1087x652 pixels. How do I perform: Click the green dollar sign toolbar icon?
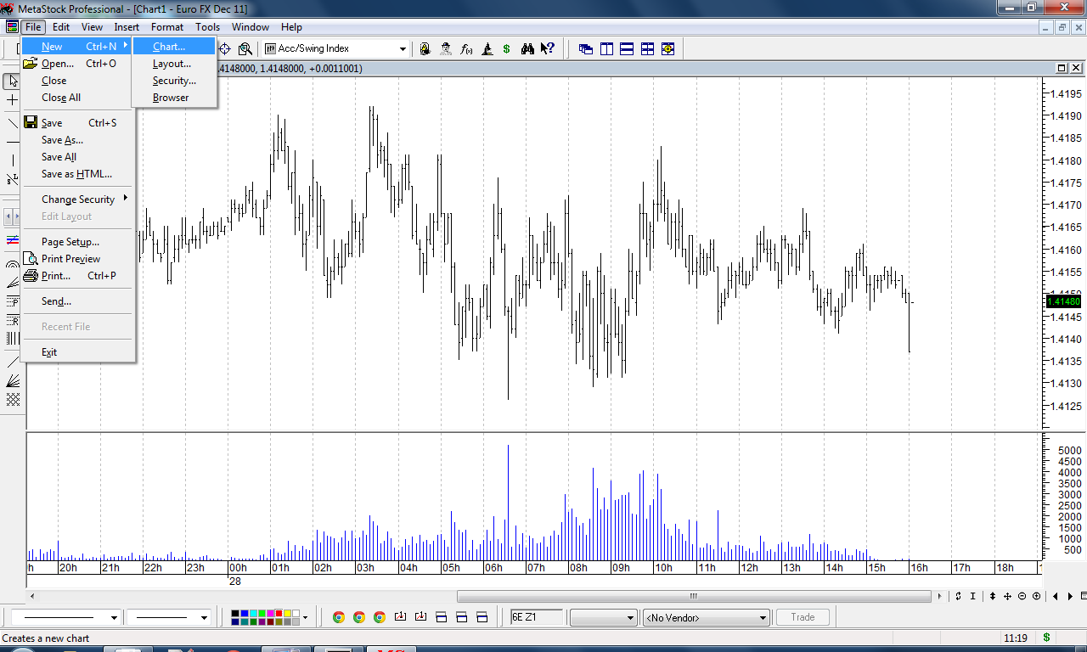[x=507, y=49]
